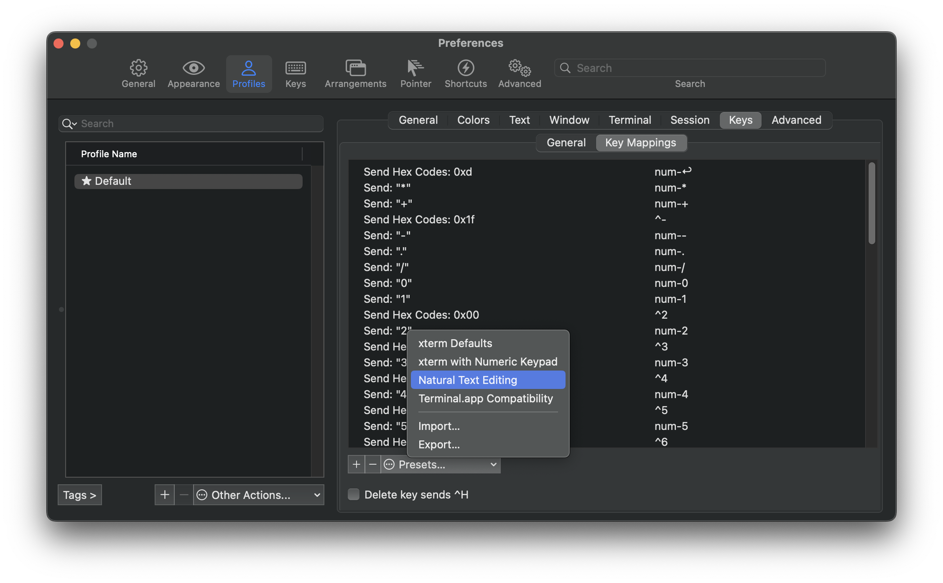Image resolution: width=943 pixels, height=583 pixels.
Task: Click the num-2 shortcut cell
Action: (x=671, y=331)
